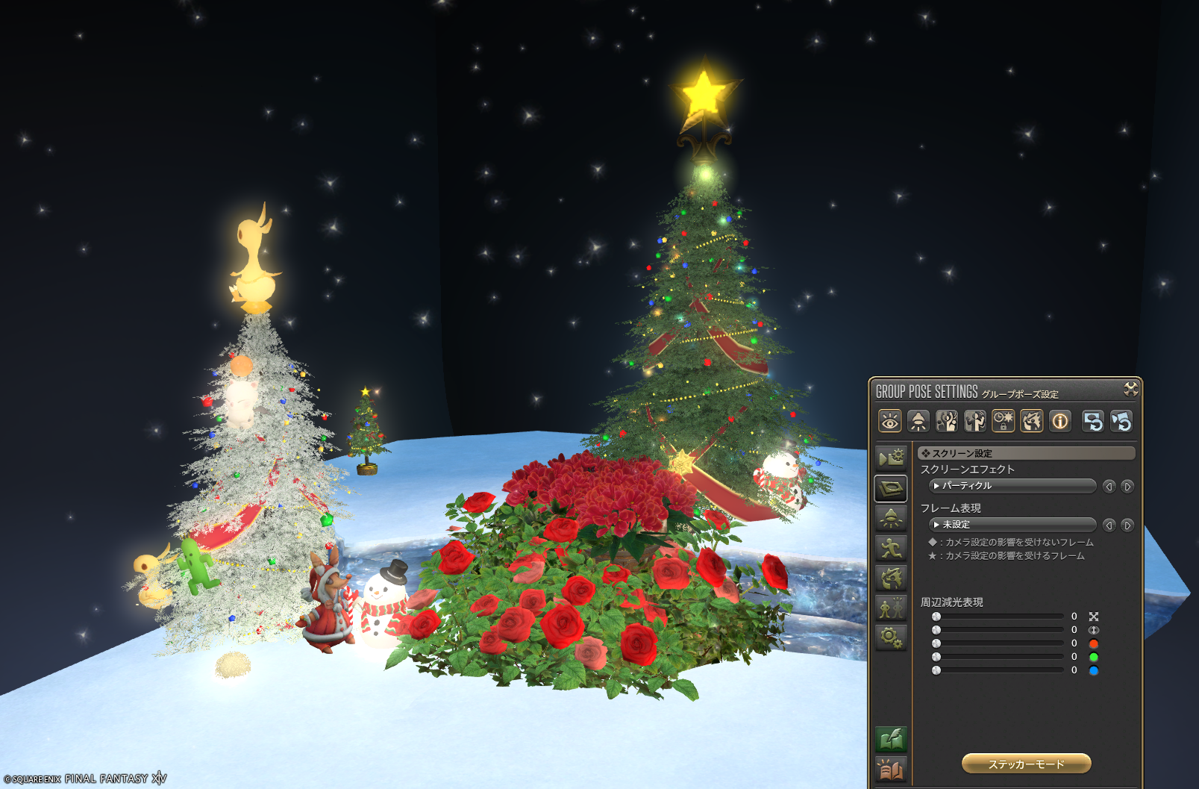
Task: Click the green book with quill icon
Action: tap(891, 739)
